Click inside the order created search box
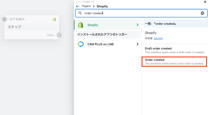The width and height of the screenshot is (208, 115). 141,13
